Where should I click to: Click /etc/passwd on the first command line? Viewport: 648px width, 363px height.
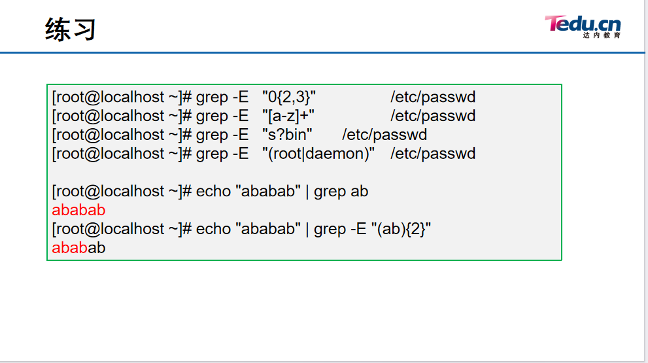coord(433,97)
